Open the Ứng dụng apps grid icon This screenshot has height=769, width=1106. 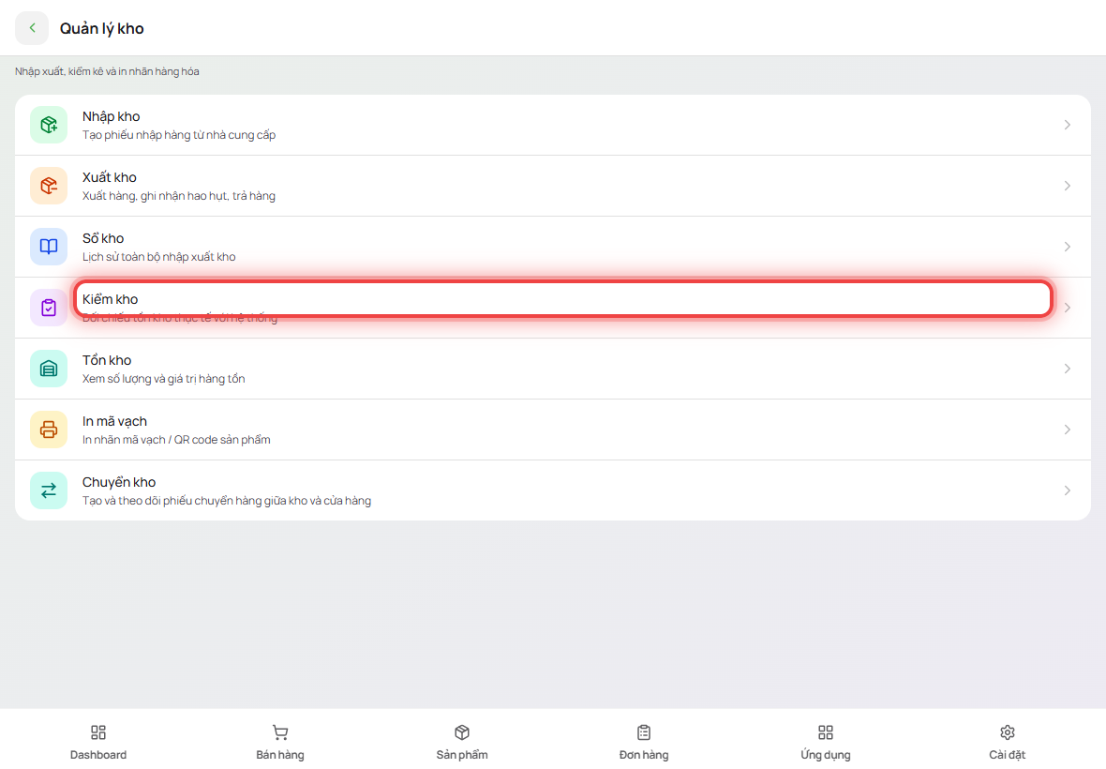coord(826,732)
